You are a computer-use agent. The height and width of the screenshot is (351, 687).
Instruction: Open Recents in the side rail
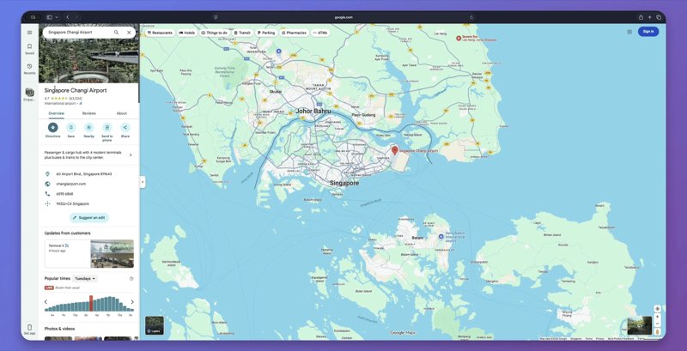[x=29, y=68]
